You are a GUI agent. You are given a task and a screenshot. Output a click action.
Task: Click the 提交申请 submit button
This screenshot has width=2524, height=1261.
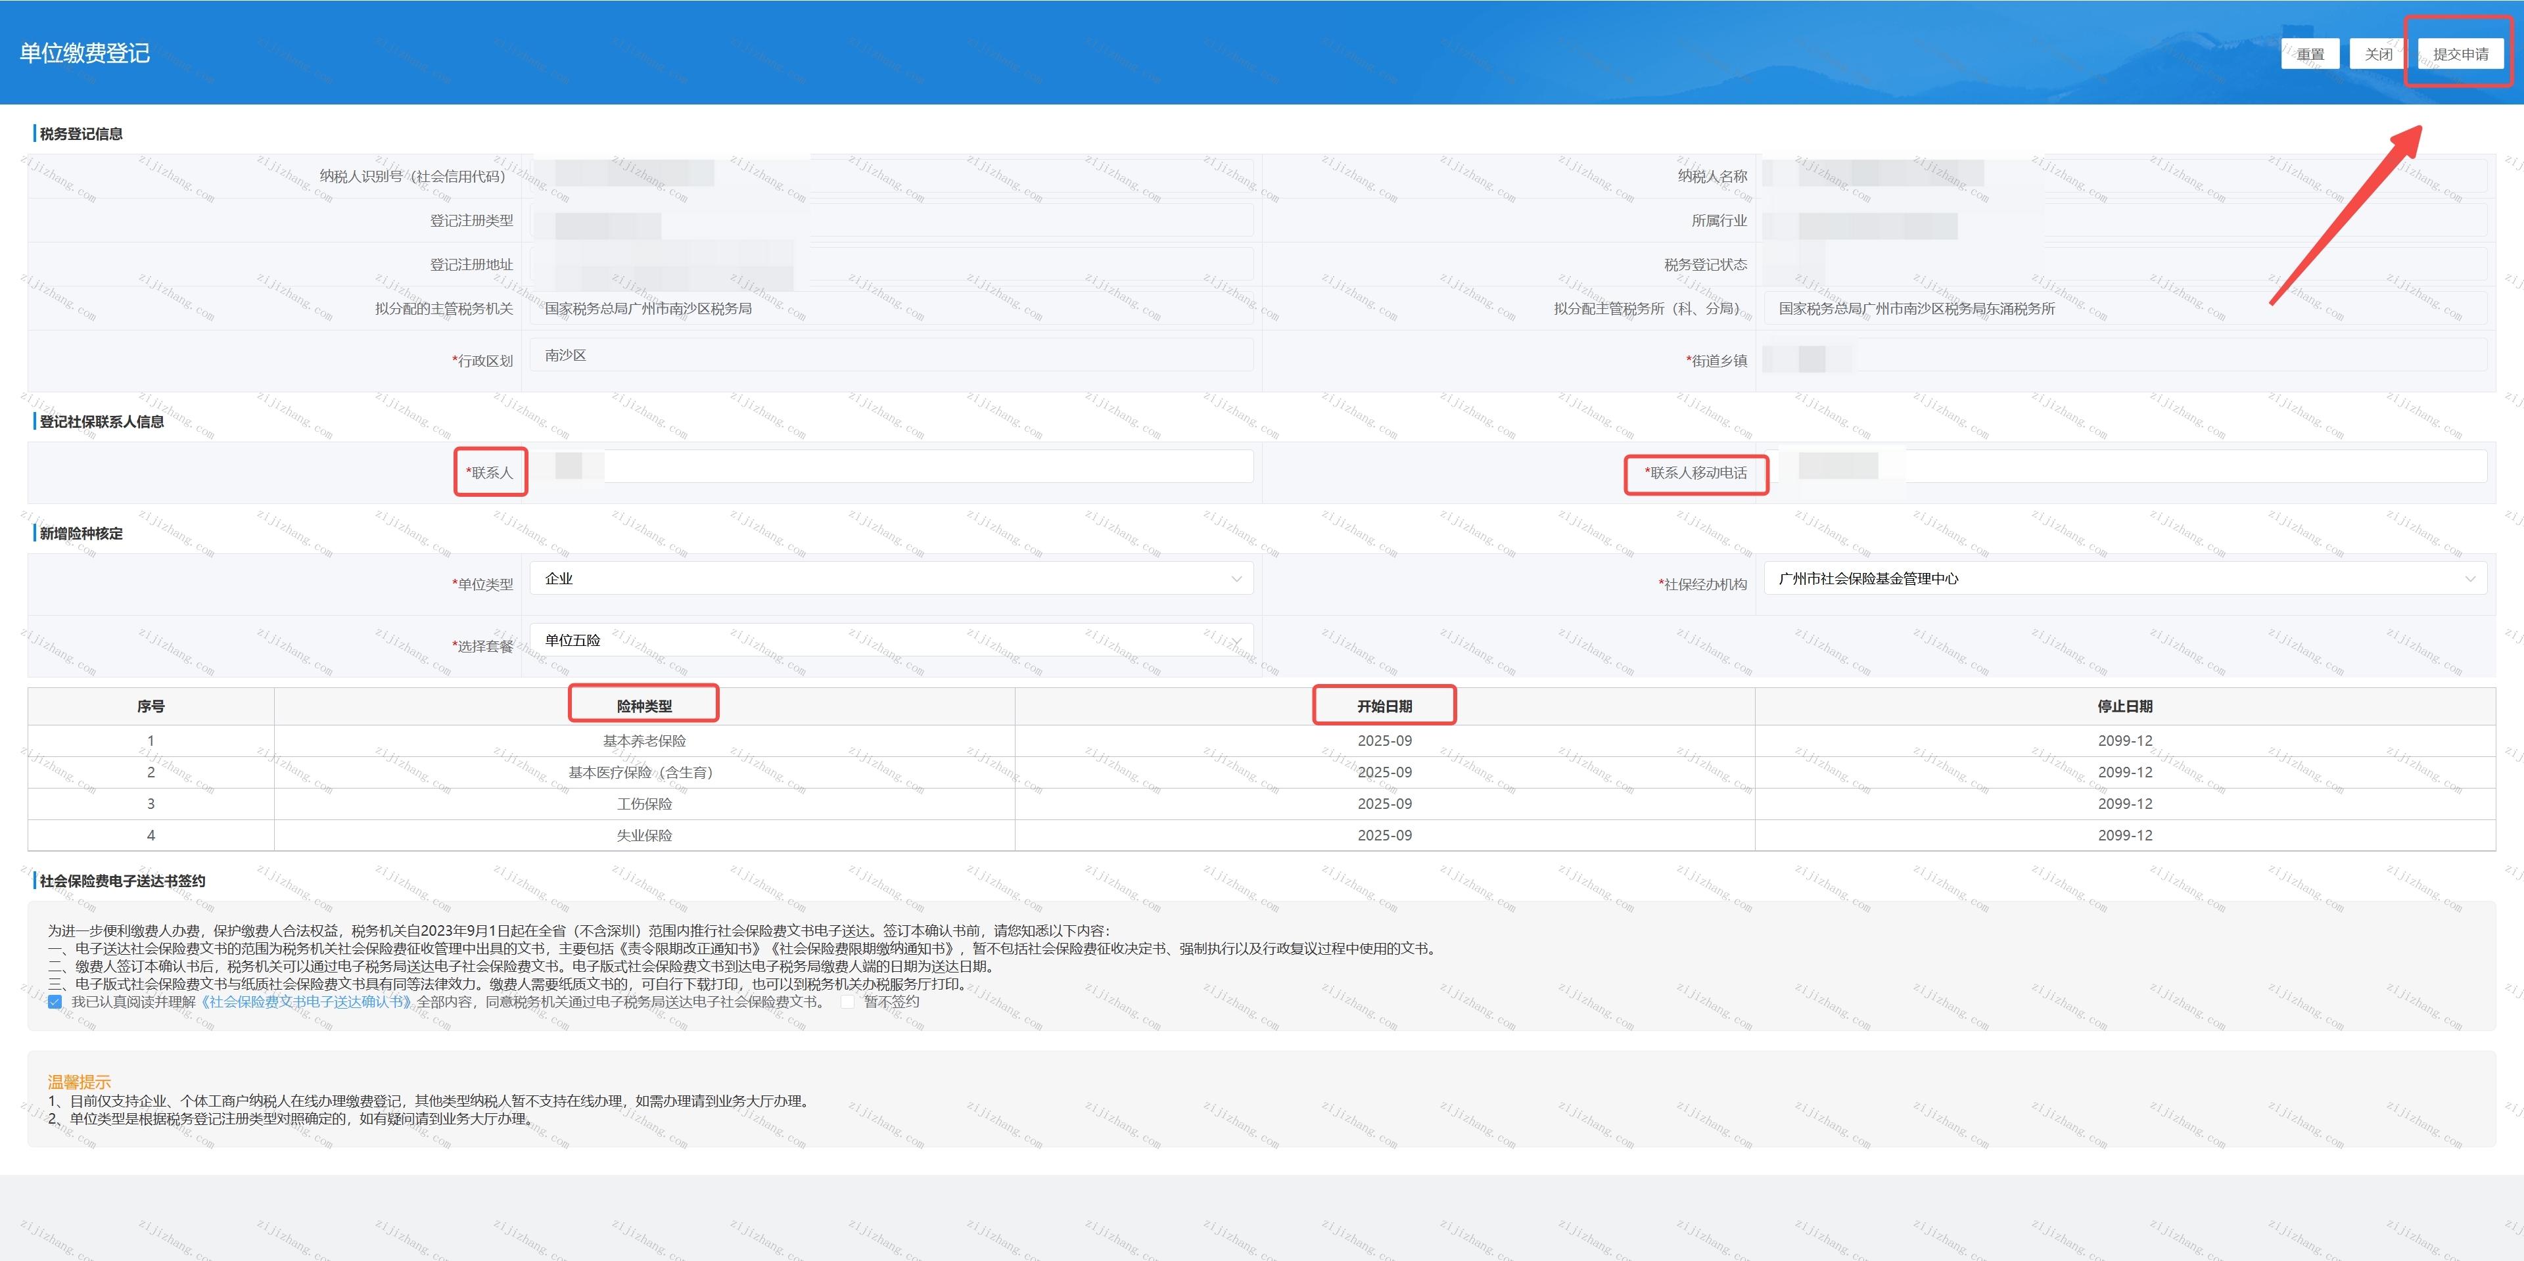[x=2460, y=54]
